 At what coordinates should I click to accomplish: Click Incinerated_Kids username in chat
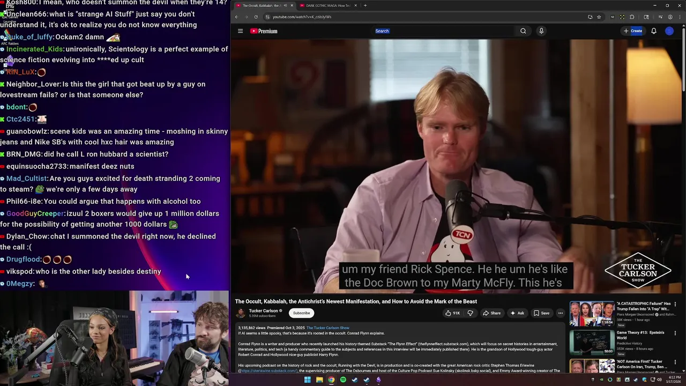click(35, 49)
